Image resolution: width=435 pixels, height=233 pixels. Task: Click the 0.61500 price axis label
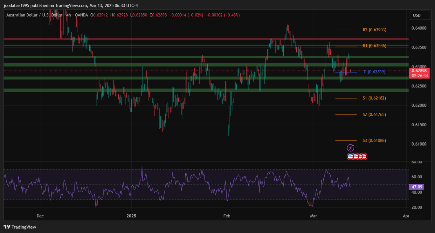pyautogui.click(x=419, y=125)
